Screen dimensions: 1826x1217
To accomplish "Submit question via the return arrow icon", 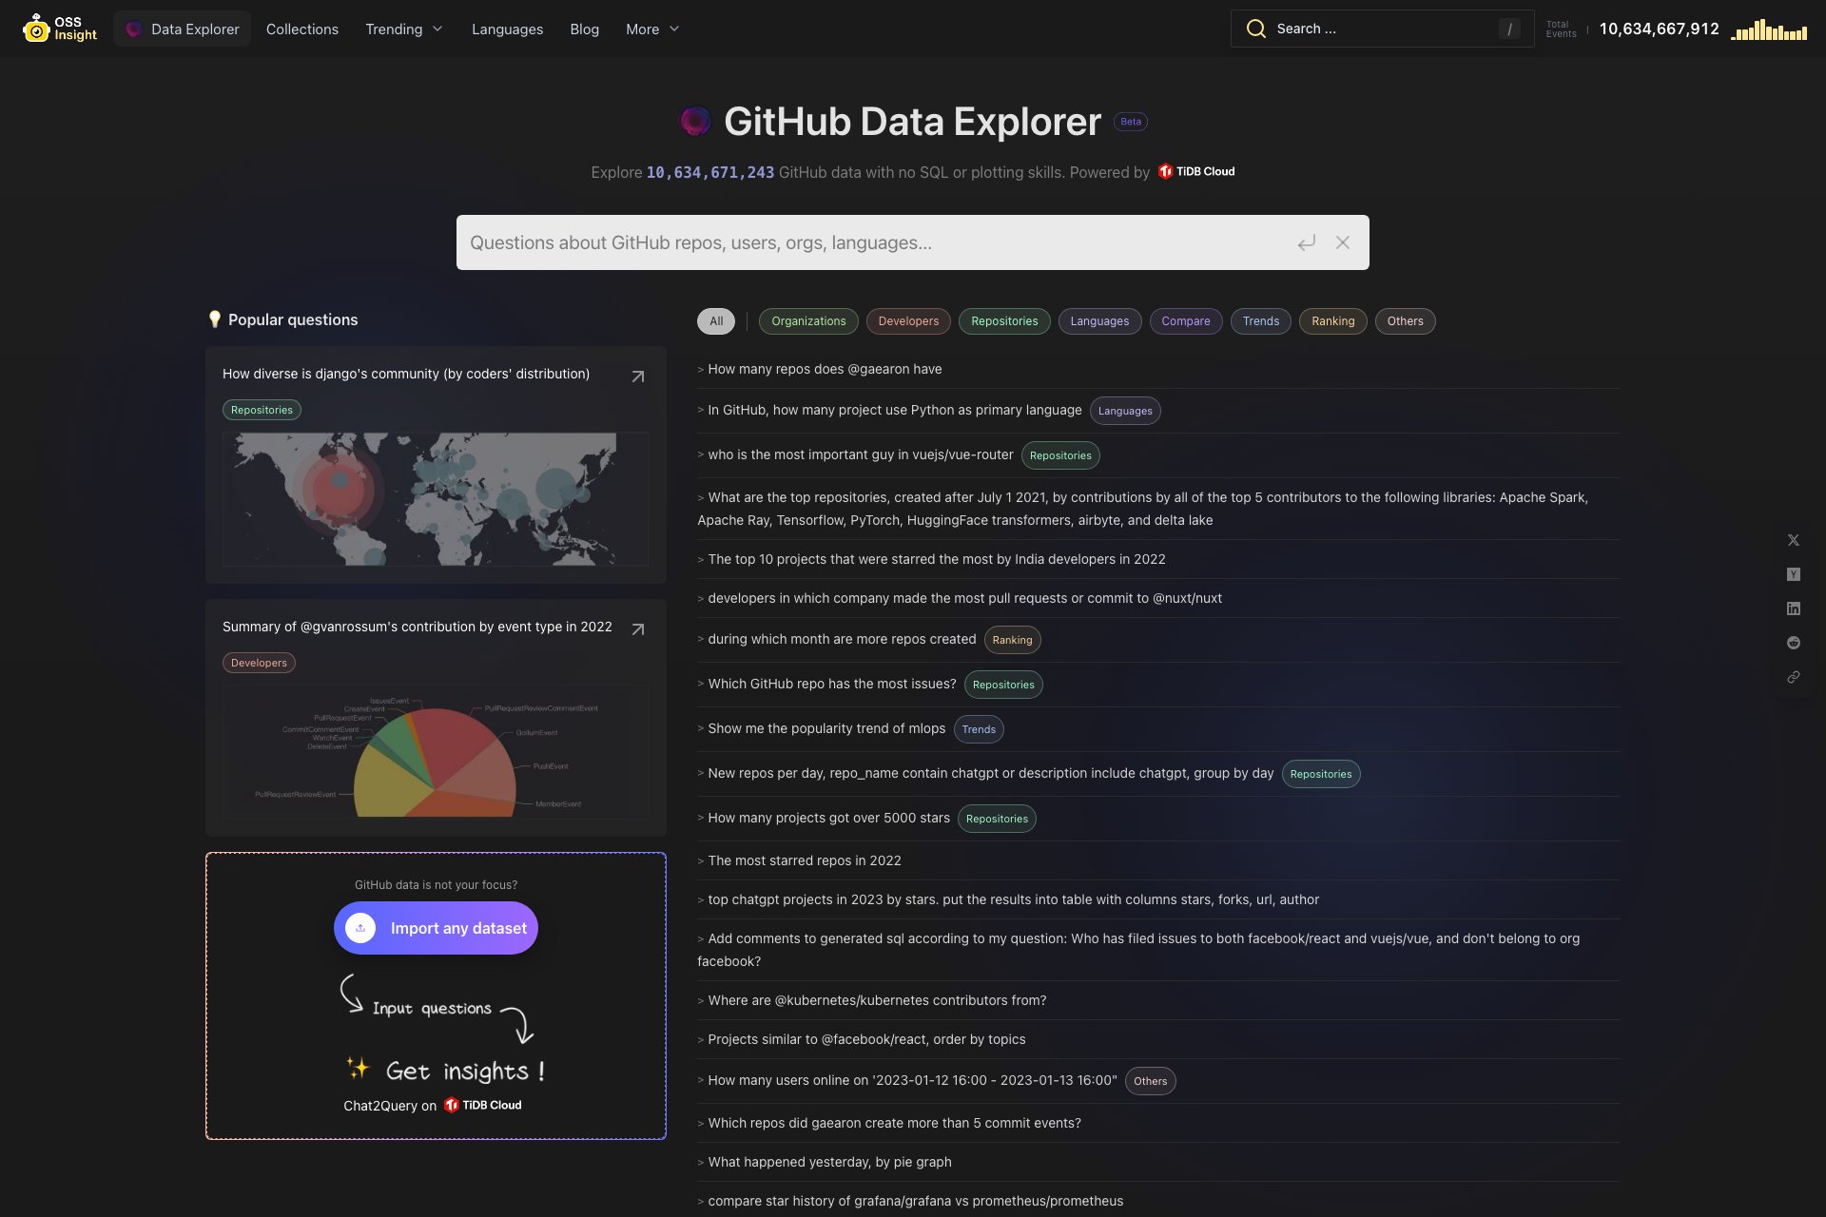I will click(1307, 242).
